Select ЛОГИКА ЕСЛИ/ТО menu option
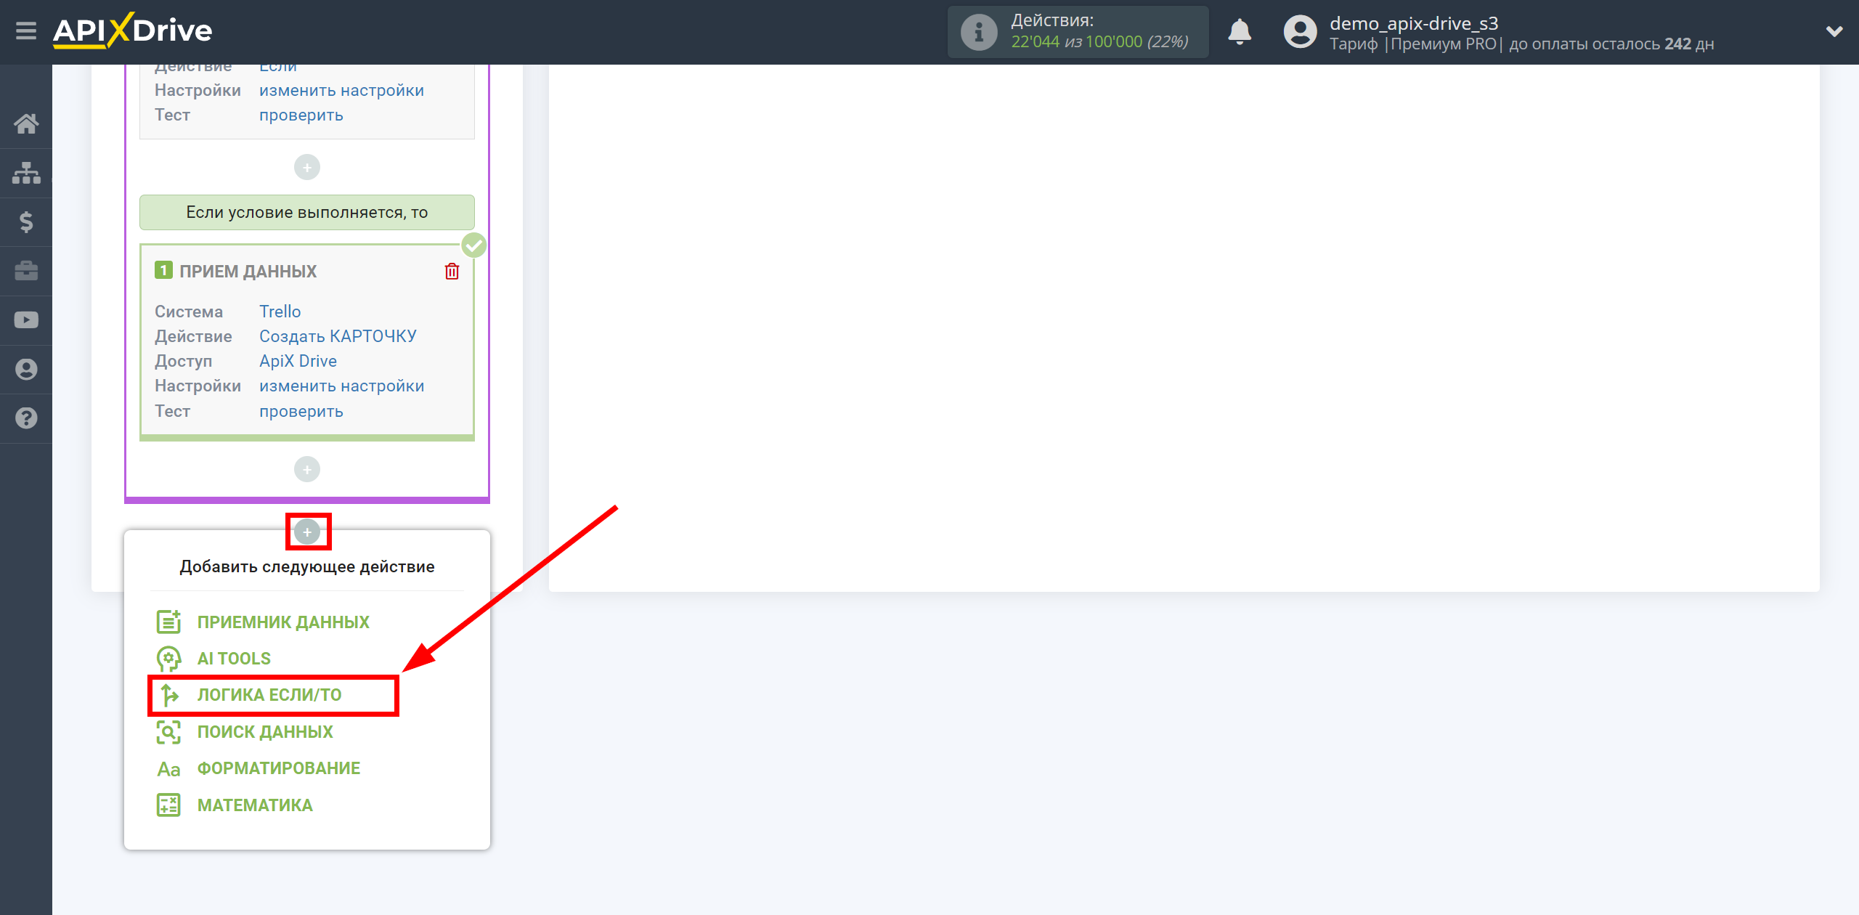Screen dimensions: 1859x915 pos(270,694)
